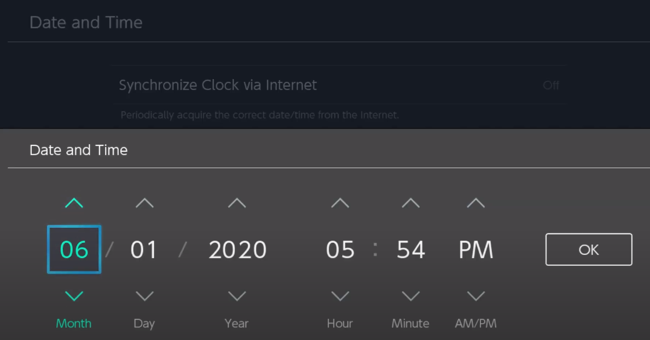Raise the Minute value with up arrow
The height and width of the screenshot is (340, 650).
(410, 203)
